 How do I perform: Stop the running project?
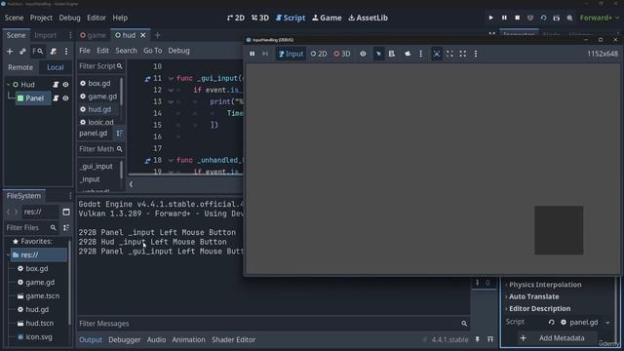(x=518, y=18)
